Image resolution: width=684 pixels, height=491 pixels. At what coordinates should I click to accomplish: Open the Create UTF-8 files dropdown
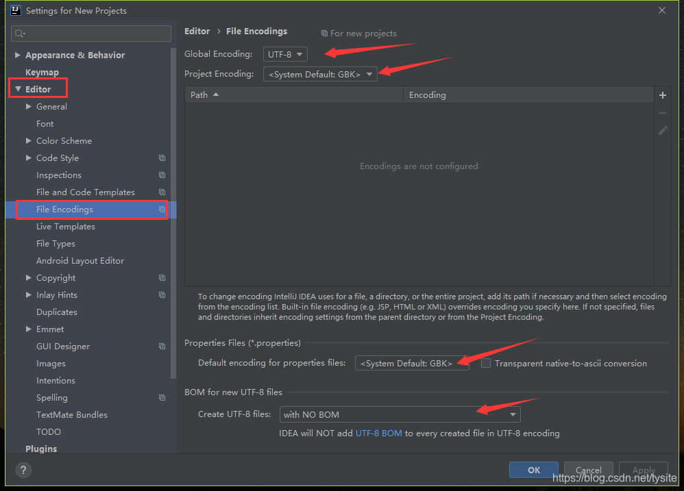tap(400, 415)
